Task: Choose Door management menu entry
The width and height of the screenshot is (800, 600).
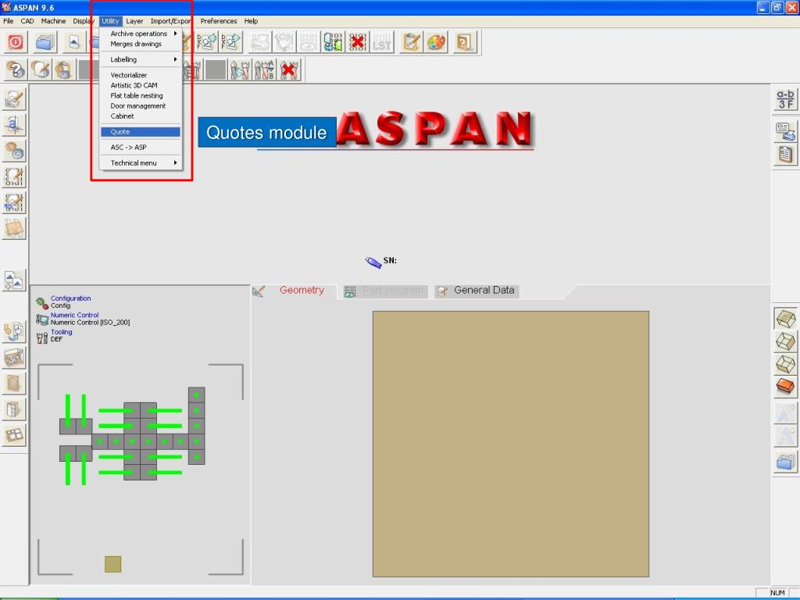Action: [141, 105]
